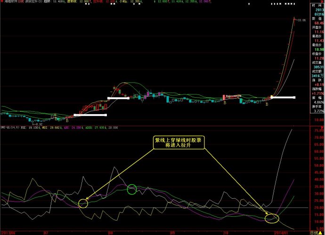Click the 最低价 value 10.98
Viewport: 325px width, 235px height.
coord(319,49)
